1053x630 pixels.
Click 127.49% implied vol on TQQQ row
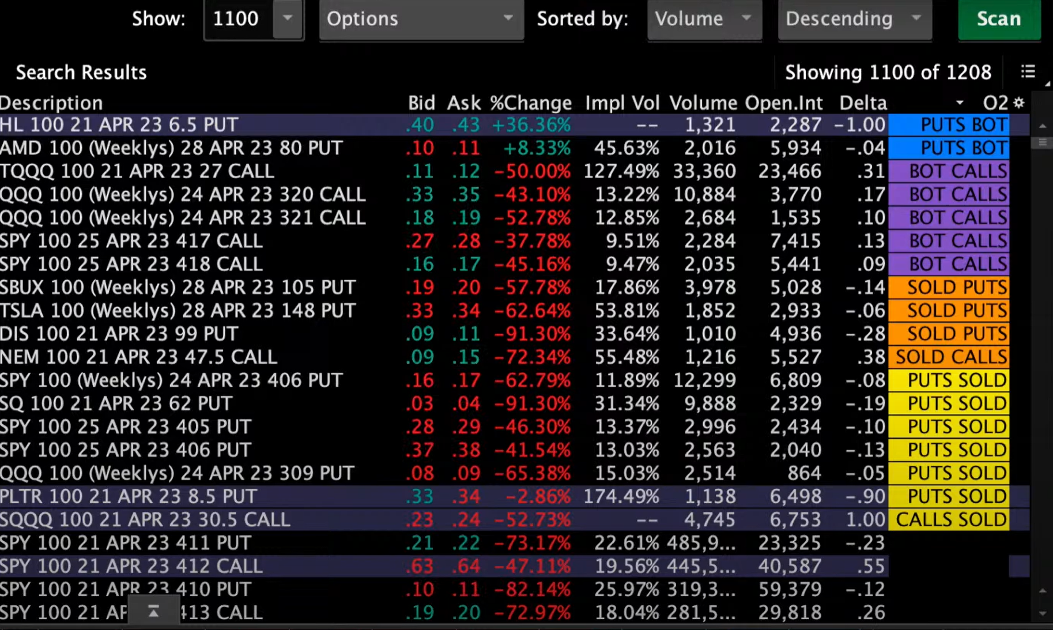coord(621,171)
